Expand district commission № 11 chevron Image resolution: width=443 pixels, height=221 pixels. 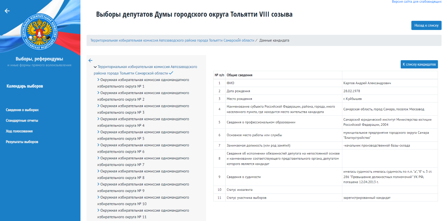click(98, 210)
